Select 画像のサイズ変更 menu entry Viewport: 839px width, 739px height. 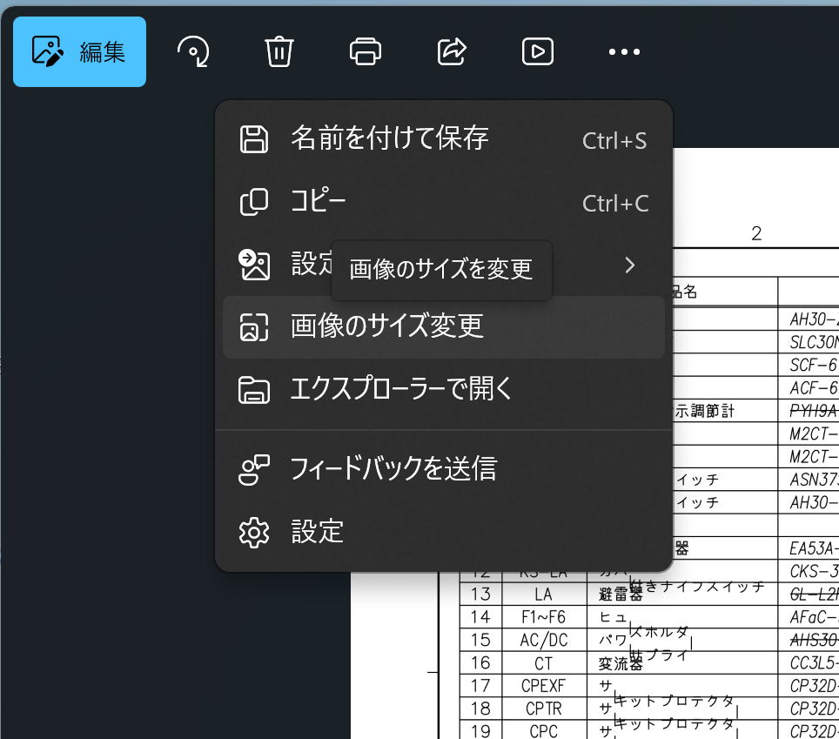coord(386,326)
